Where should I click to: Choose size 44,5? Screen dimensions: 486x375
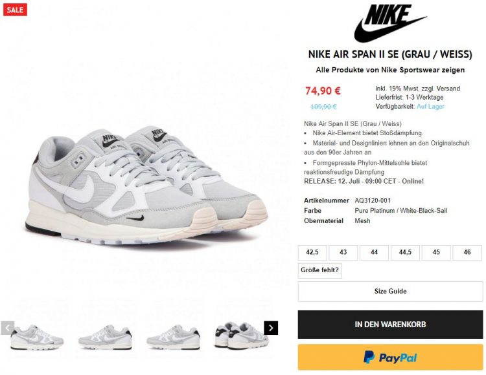pos(405,252)
